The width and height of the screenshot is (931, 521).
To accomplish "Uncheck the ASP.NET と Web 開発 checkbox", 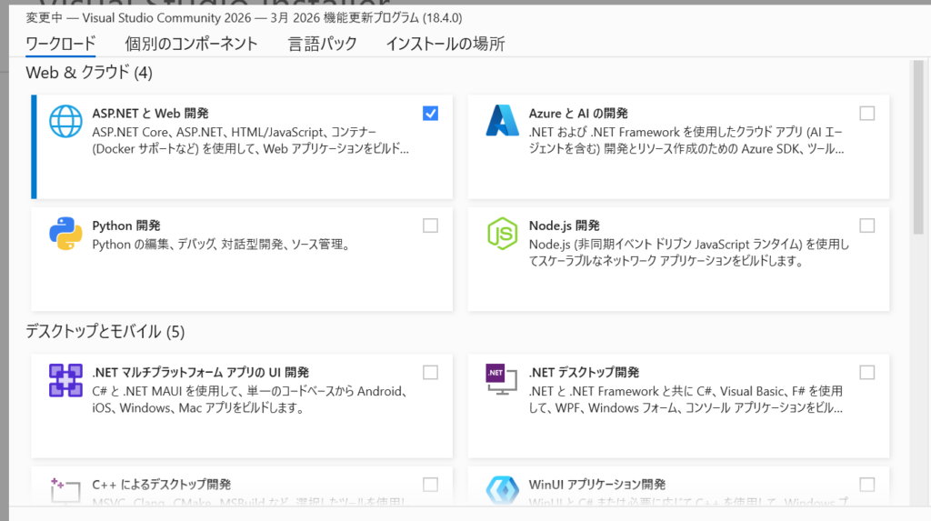I will tap(430, 114).
